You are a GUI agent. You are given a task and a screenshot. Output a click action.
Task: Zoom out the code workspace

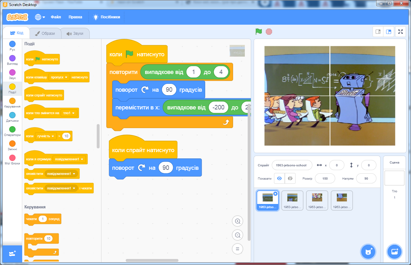[x=237, y=235]
